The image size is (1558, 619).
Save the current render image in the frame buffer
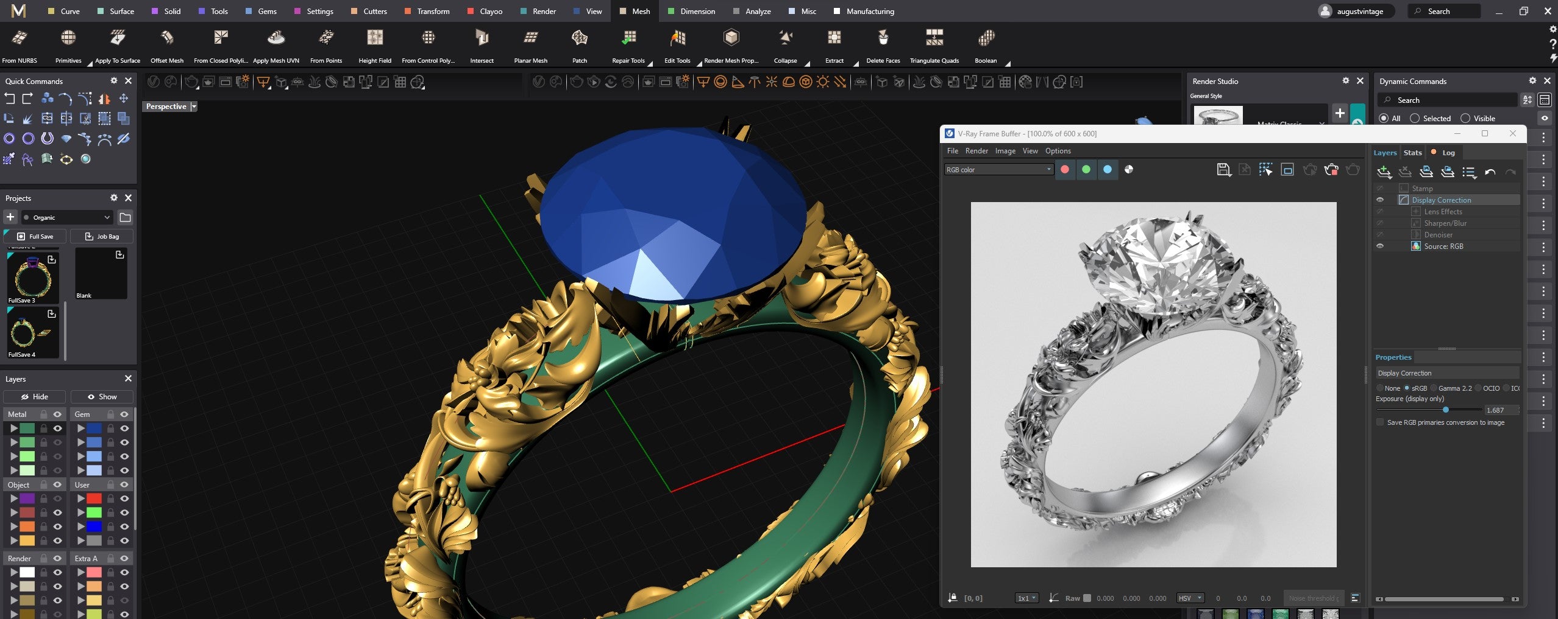1224,170
